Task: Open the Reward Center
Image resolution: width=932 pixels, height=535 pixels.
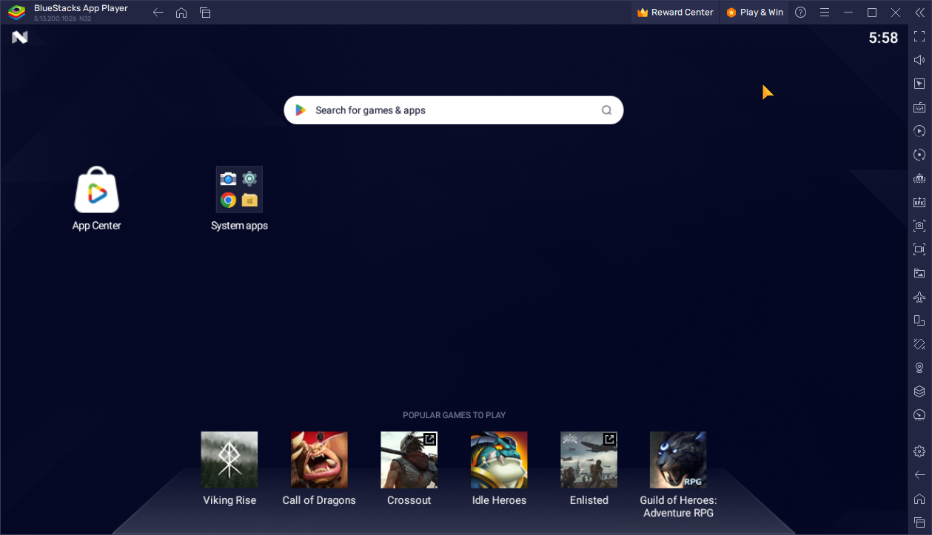Action: [x=675, y=13]
